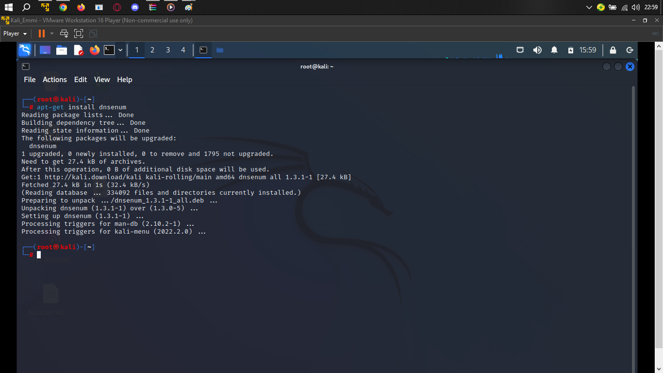Open the Edit menu in terminal
663x373 pixels.
tap(81, 80)
